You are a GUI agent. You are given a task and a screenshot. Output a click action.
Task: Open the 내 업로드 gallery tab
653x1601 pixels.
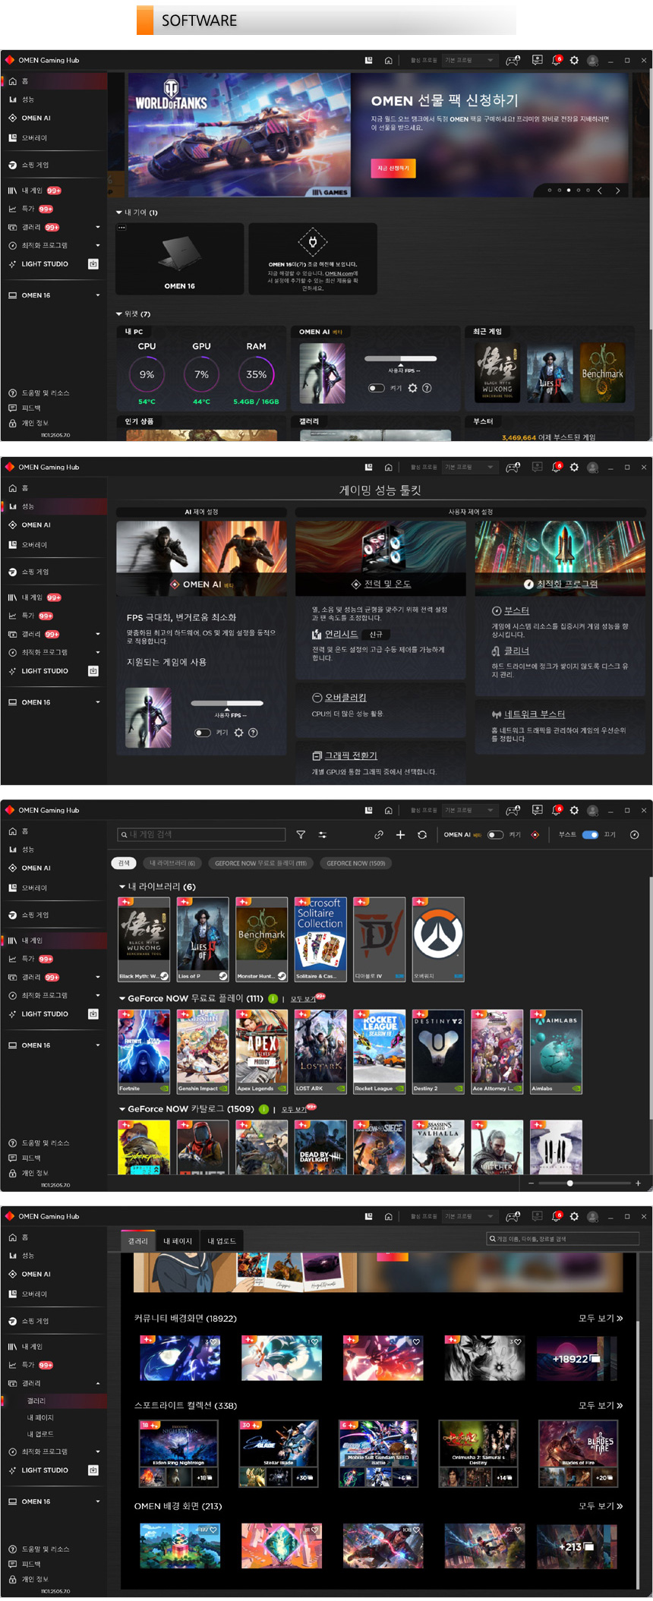click(x=222, y=1241)
